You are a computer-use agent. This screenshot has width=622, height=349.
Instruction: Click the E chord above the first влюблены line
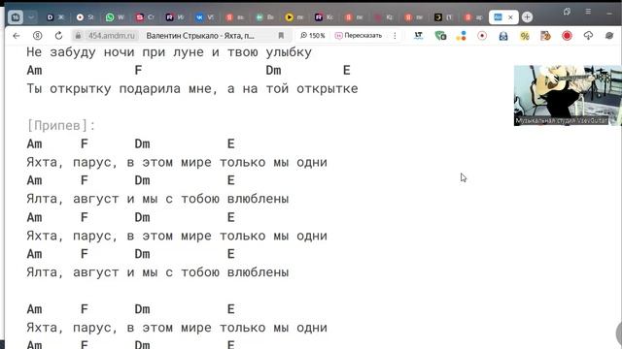coord(231,180)
